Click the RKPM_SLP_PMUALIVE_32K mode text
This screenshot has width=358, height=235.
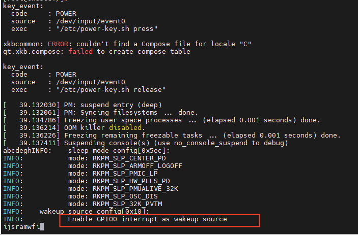click(135, 189)
